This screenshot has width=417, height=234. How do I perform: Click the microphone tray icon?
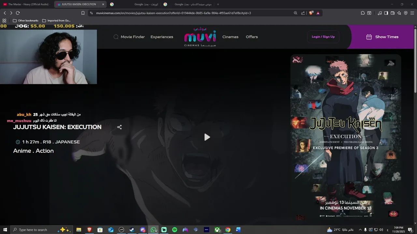click(x=366, y=230)
